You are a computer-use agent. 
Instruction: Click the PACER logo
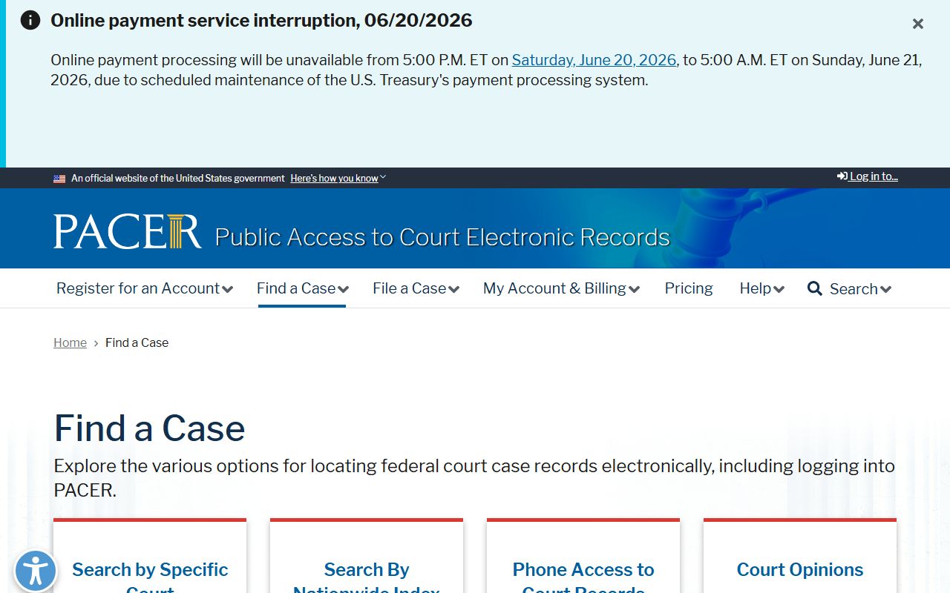(127, 231)
